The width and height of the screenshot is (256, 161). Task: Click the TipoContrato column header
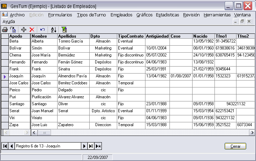(130, 36)
